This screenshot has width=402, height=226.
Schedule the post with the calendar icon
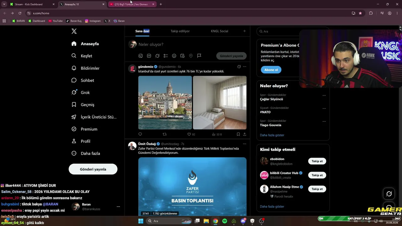click(182, 56)
